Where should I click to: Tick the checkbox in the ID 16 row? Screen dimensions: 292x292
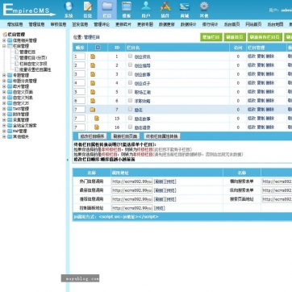[130, 127]
